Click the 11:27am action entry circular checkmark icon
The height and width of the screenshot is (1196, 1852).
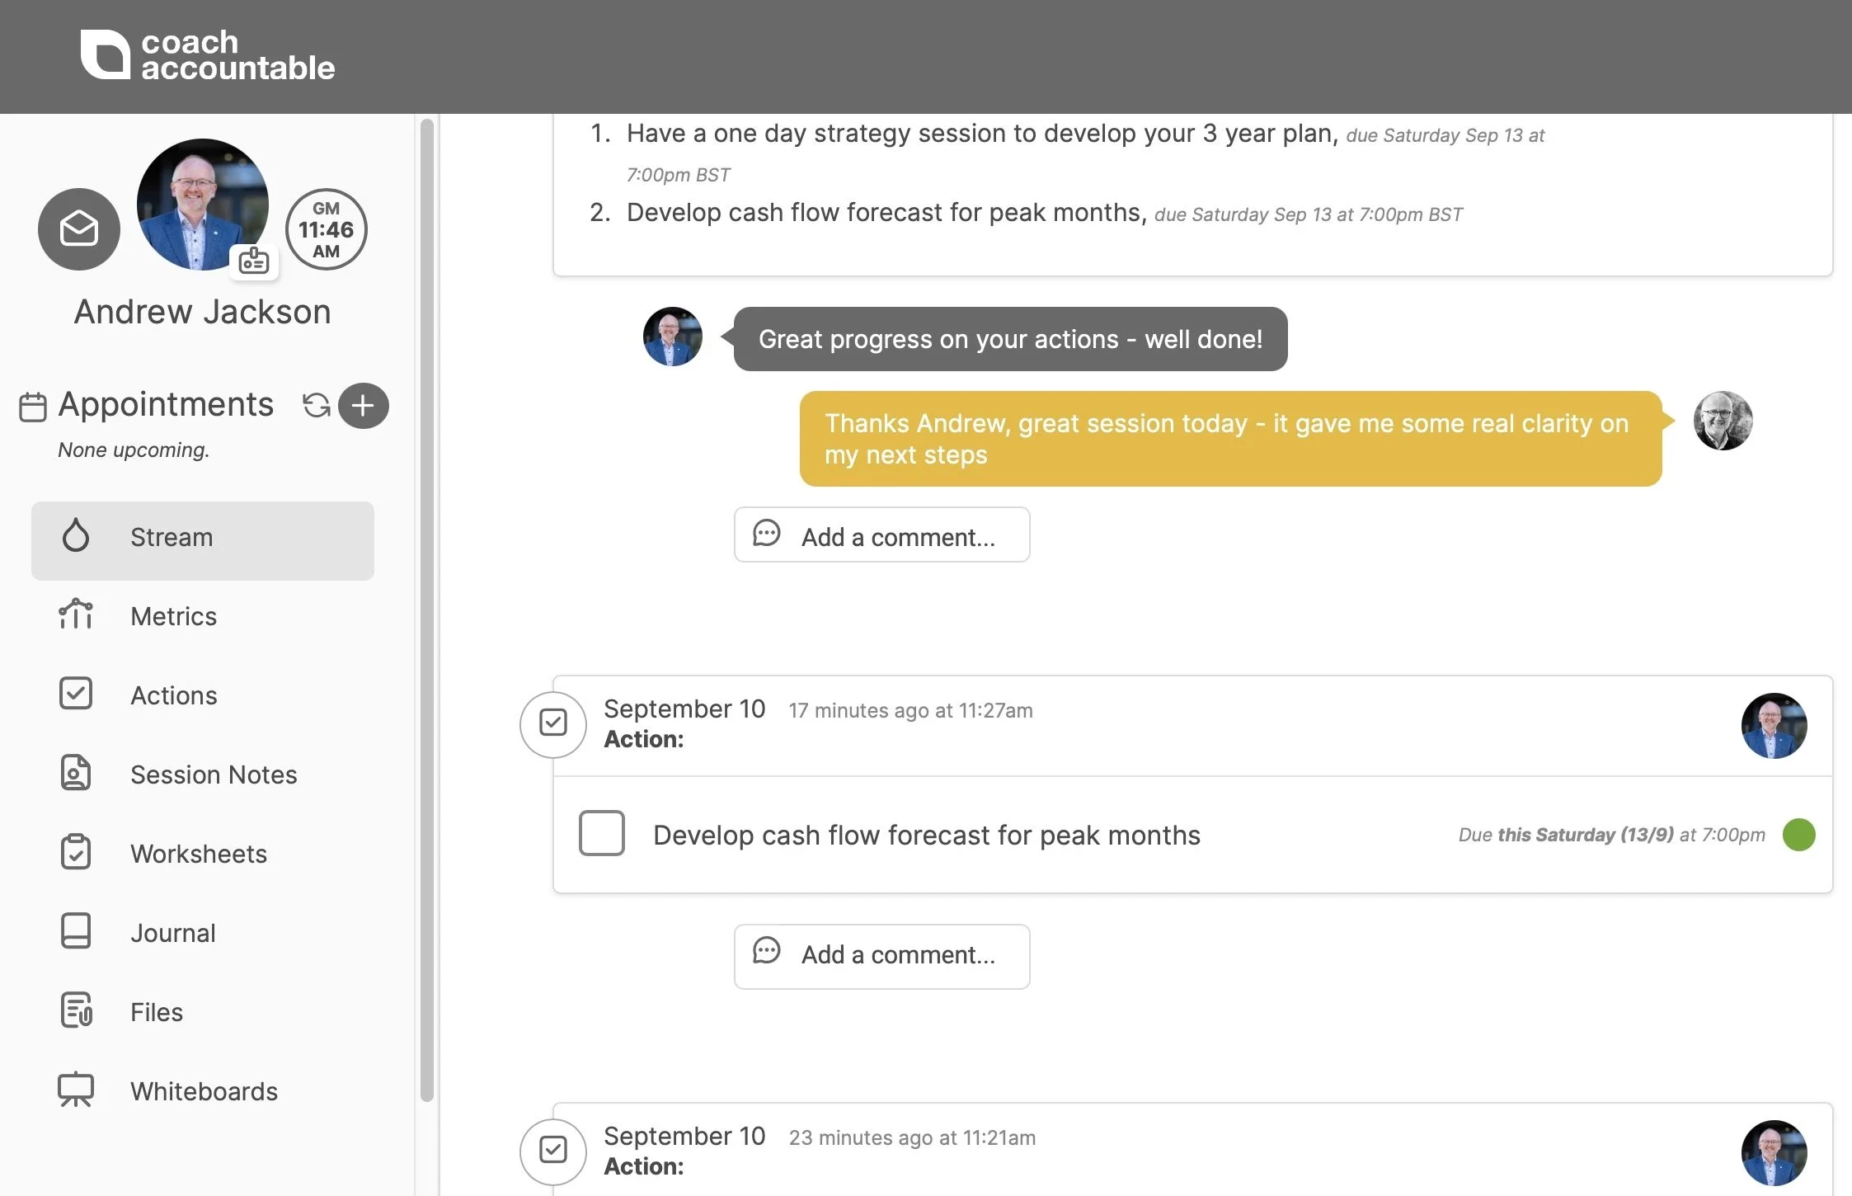pyautogui.click(x=553, y=723)
